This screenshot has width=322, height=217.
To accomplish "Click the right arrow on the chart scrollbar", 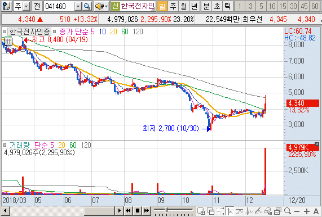I will click(120, 211).
